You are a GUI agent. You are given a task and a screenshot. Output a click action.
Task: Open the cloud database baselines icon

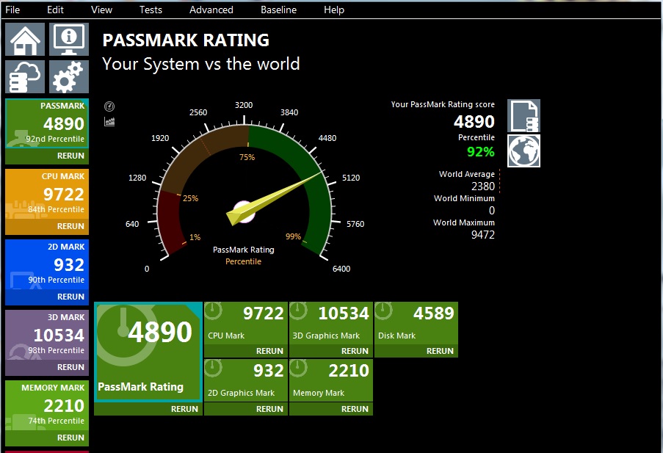click(x=25, y=76)
